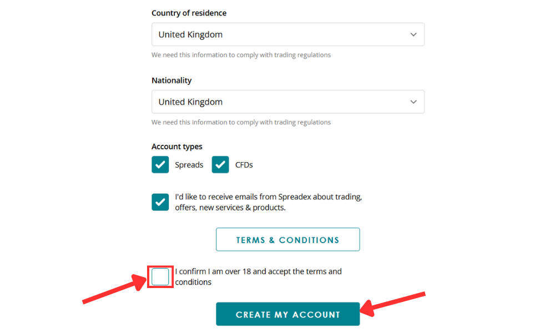Screen dimensions: 555x333
Task: Click the regulations note below Country of residence
Action: click(x=241, y=55)
